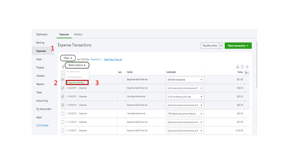Check the 11/25/2019 $45.00 Mendoza Mechanical checkbox
290x163 pixels.
point(63,113)
